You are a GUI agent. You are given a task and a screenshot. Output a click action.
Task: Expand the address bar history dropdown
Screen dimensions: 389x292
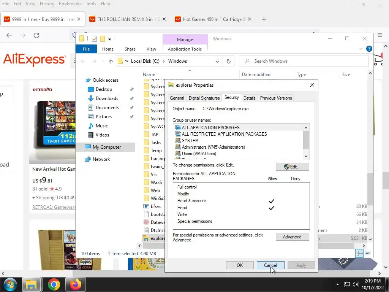[x=217, y=61]
